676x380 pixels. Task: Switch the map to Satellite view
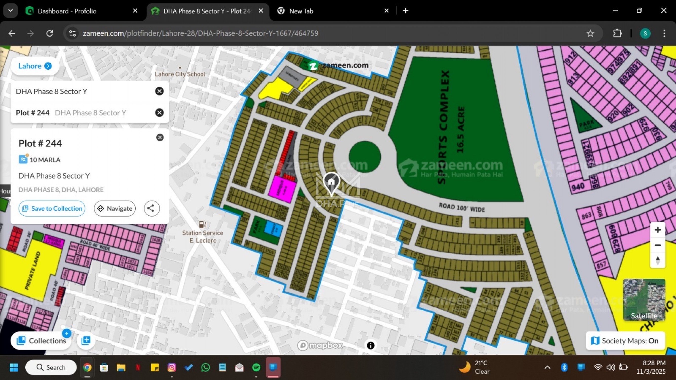pos(644,300)
